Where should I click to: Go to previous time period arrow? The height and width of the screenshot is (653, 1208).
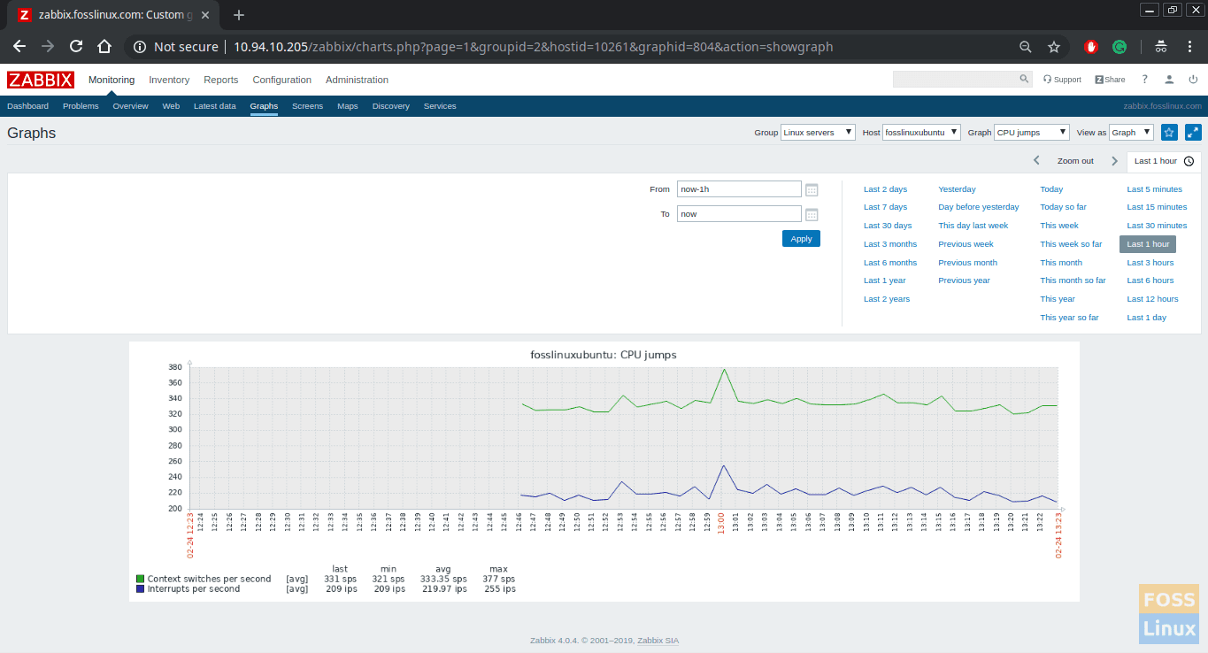(1036, 161)
